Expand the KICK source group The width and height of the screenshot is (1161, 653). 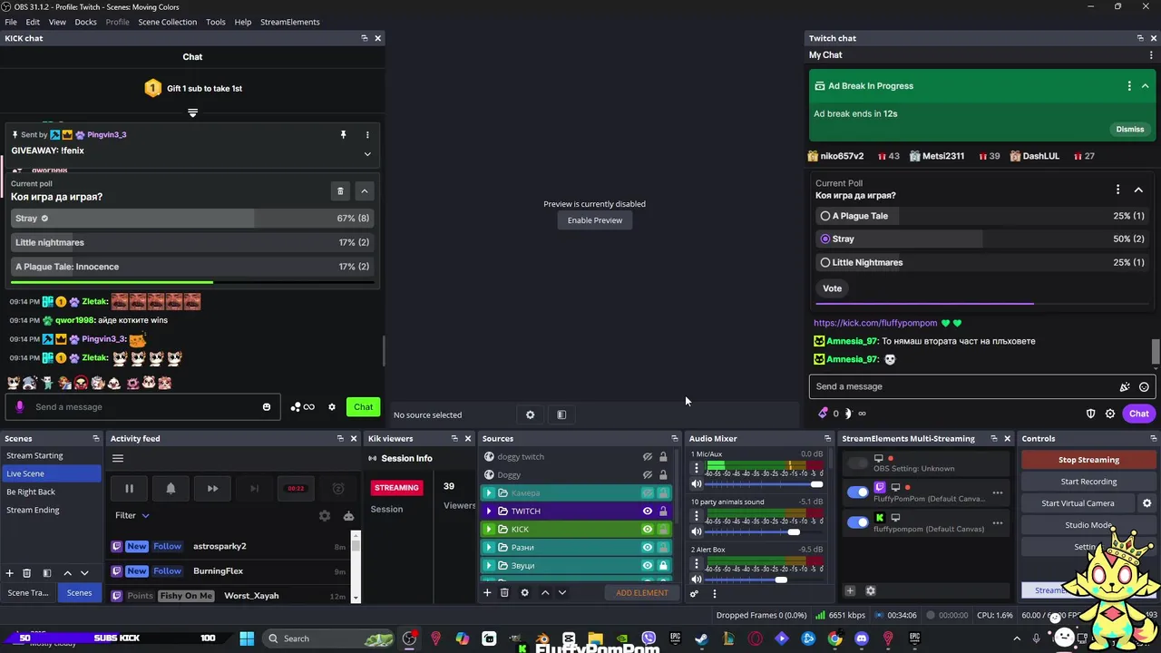coord(489,529)
